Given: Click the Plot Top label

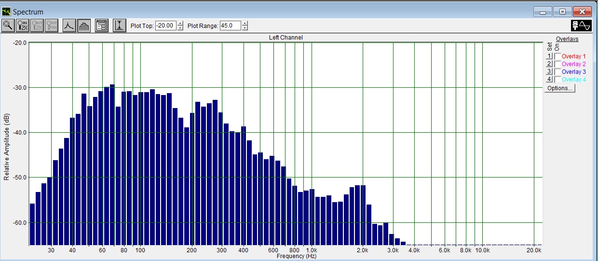Looking at the screenshot, I should pyautogui.click(x=142, y=26).
